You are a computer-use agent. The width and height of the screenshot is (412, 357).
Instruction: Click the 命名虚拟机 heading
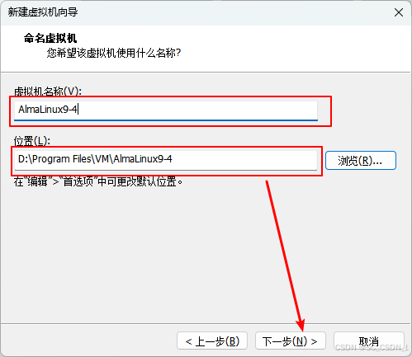pos(50,38)
